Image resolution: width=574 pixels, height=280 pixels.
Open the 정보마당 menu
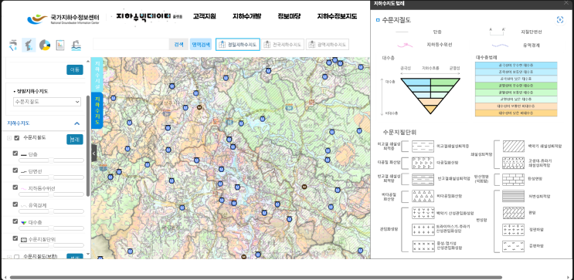pos(289,16)
